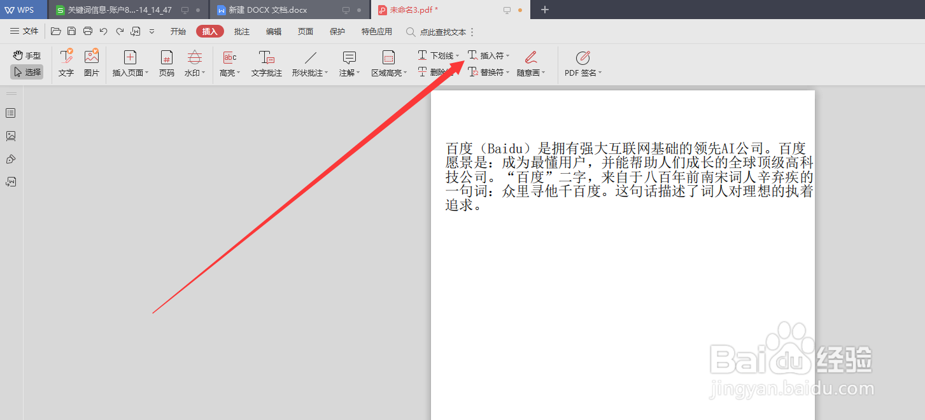
Task: Open the 页面 ribbon tab
Action: [306, 31]
